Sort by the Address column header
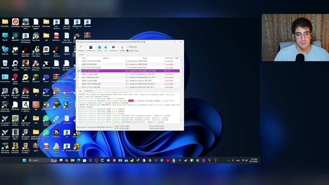The width and height of the screenshot is (329, 185). point(106,58)
